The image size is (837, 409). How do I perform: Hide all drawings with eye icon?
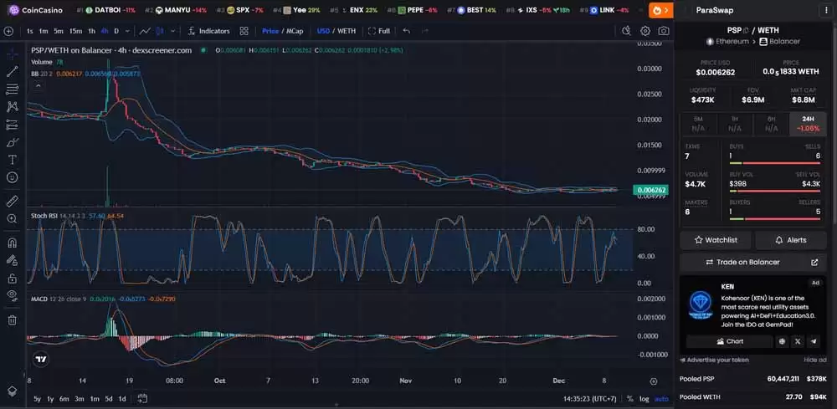[x=13, y=295]
